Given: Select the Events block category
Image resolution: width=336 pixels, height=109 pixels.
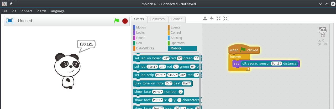Looking at the screenshot, I should point(175,27).
